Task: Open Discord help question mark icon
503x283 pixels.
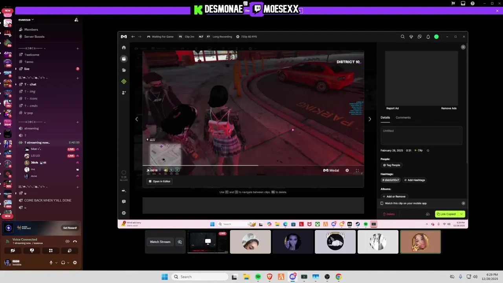Action: [x=472, y=3]
